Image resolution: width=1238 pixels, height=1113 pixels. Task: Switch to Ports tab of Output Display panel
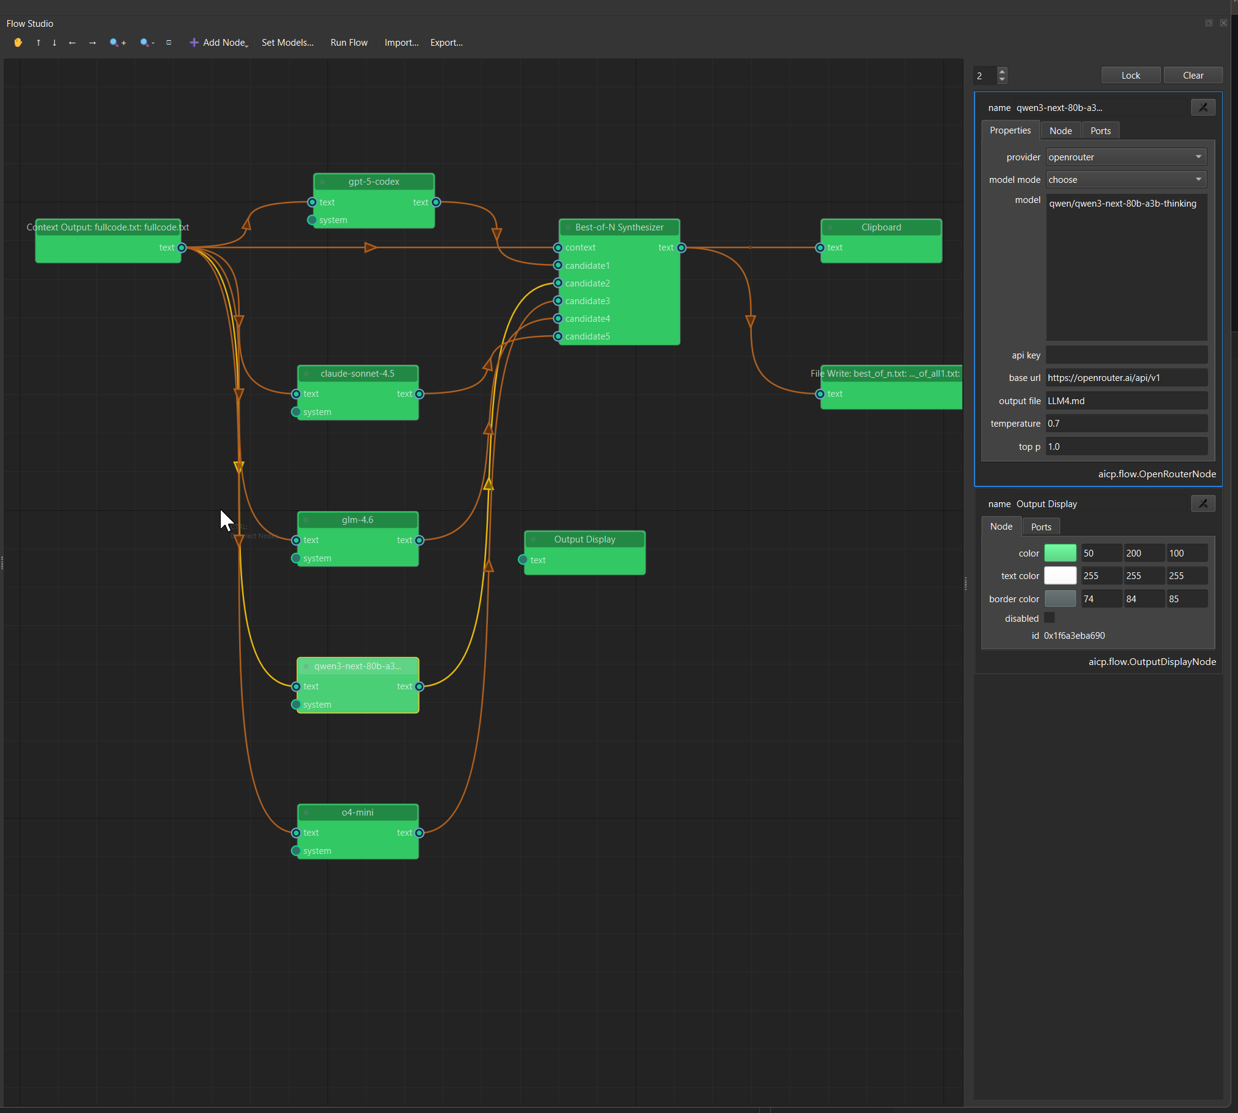click(1041, 527)
